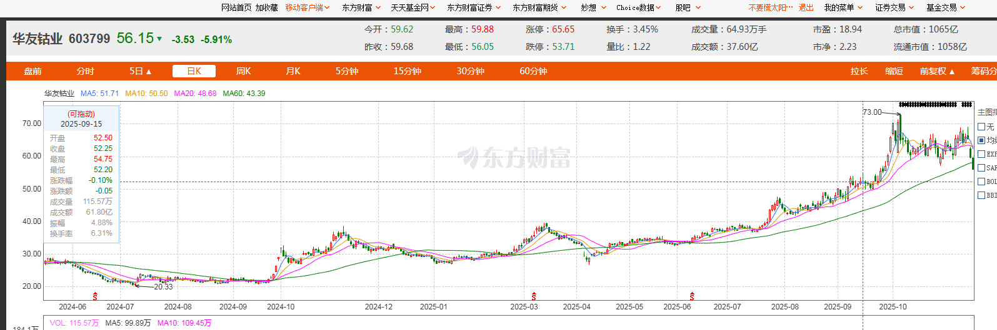This screenshot has height=330, width=997.
Task: Open the 网站首页 link
Action: (236, 7)
